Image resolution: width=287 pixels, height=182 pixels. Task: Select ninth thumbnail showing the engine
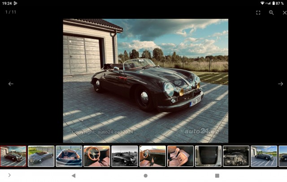pos(236,156)
